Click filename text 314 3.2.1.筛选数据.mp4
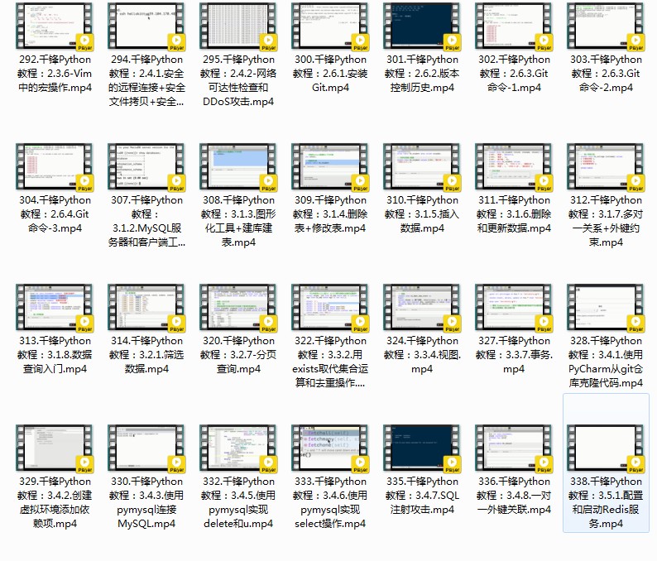Image resolution: width=657 pixels, height=561 pixels. click(x=146, y=355)
